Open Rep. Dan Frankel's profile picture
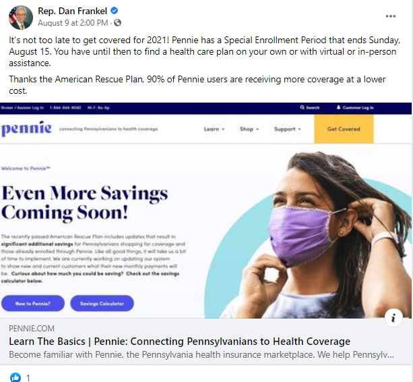413x382 pixels. (19, 17)
